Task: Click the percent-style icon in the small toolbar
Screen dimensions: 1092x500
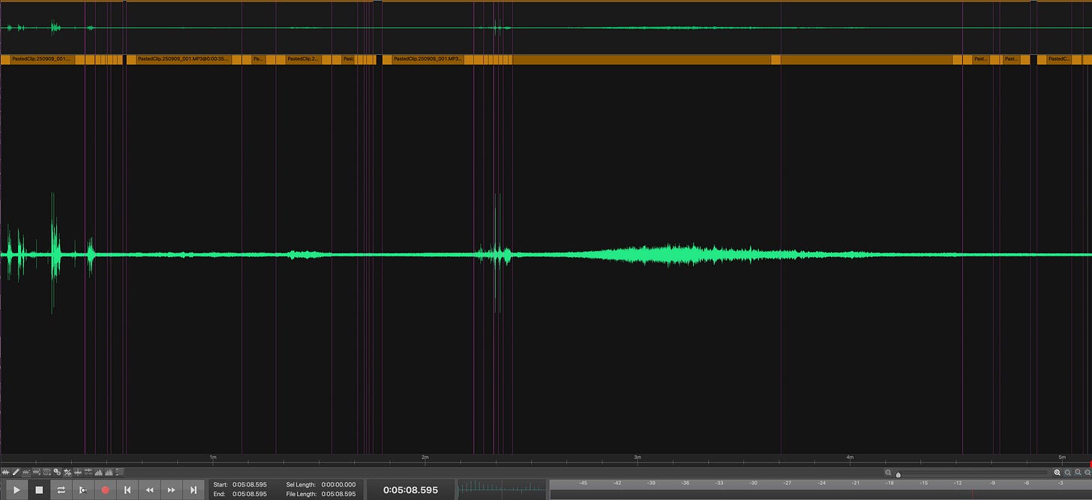Action: point(67,472)
